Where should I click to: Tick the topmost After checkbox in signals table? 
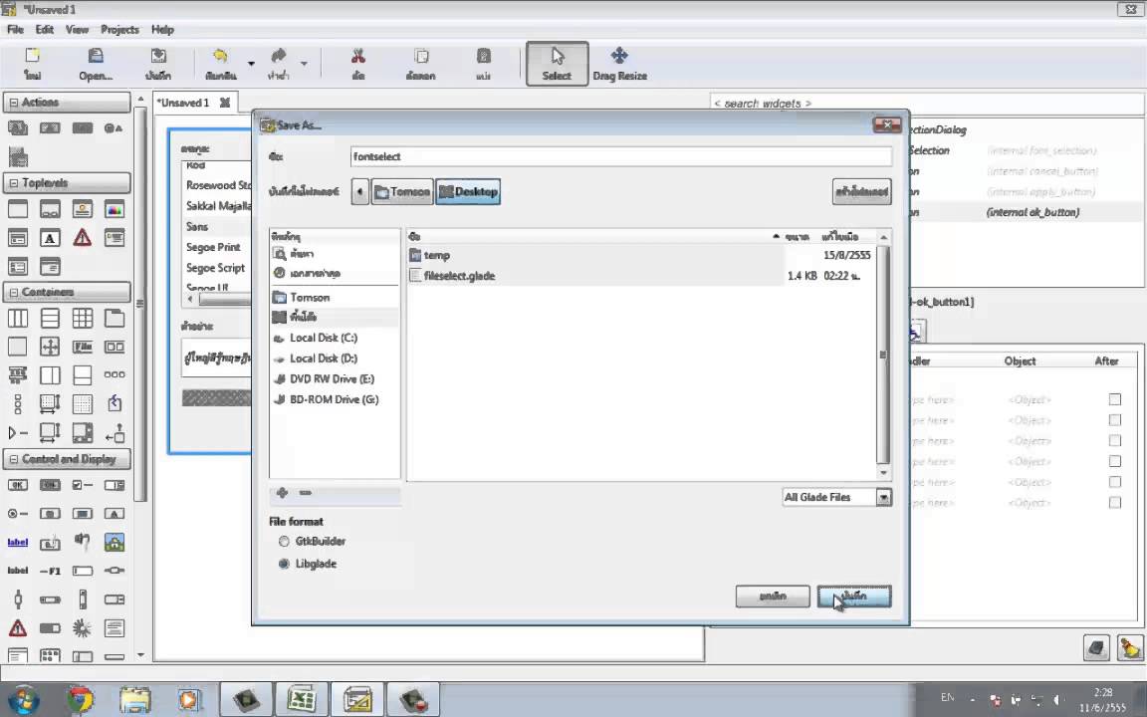(1115, 399)
